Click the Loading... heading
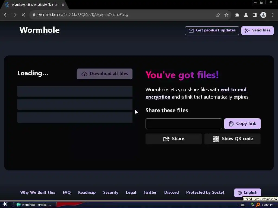 pyautogui.click(x=33, y=73)
